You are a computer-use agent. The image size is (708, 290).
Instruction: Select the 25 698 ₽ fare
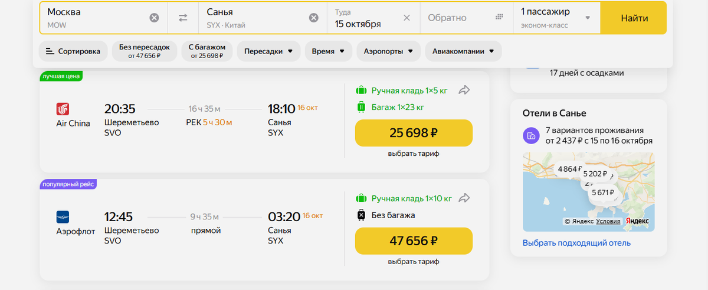pos(414,133)
